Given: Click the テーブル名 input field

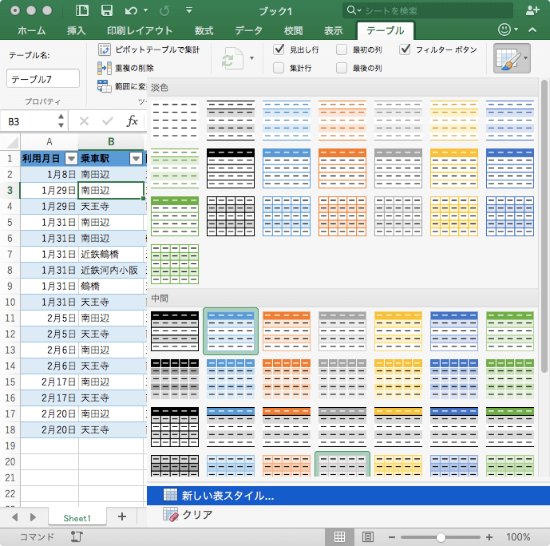Looking at the screenshot, I should coord(43,78).
